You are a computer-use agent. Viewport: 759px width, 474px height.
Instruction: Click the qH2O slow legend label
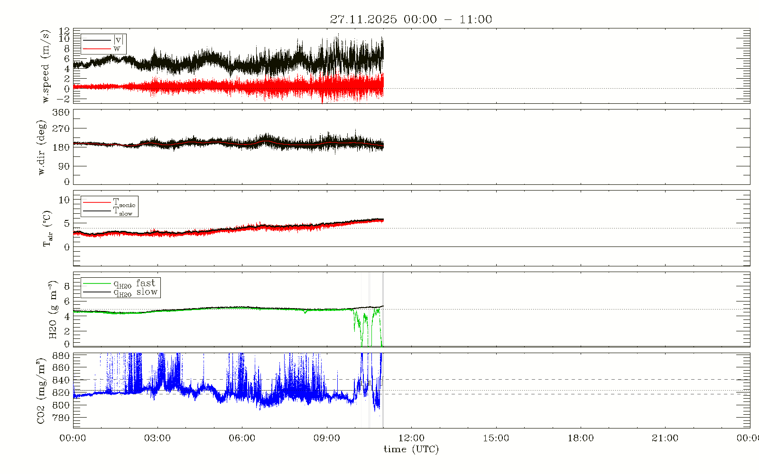[135, 292]
